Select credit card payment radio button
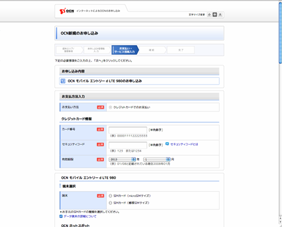The height and width of the screenshot is (227, 282). click(110, 107)
